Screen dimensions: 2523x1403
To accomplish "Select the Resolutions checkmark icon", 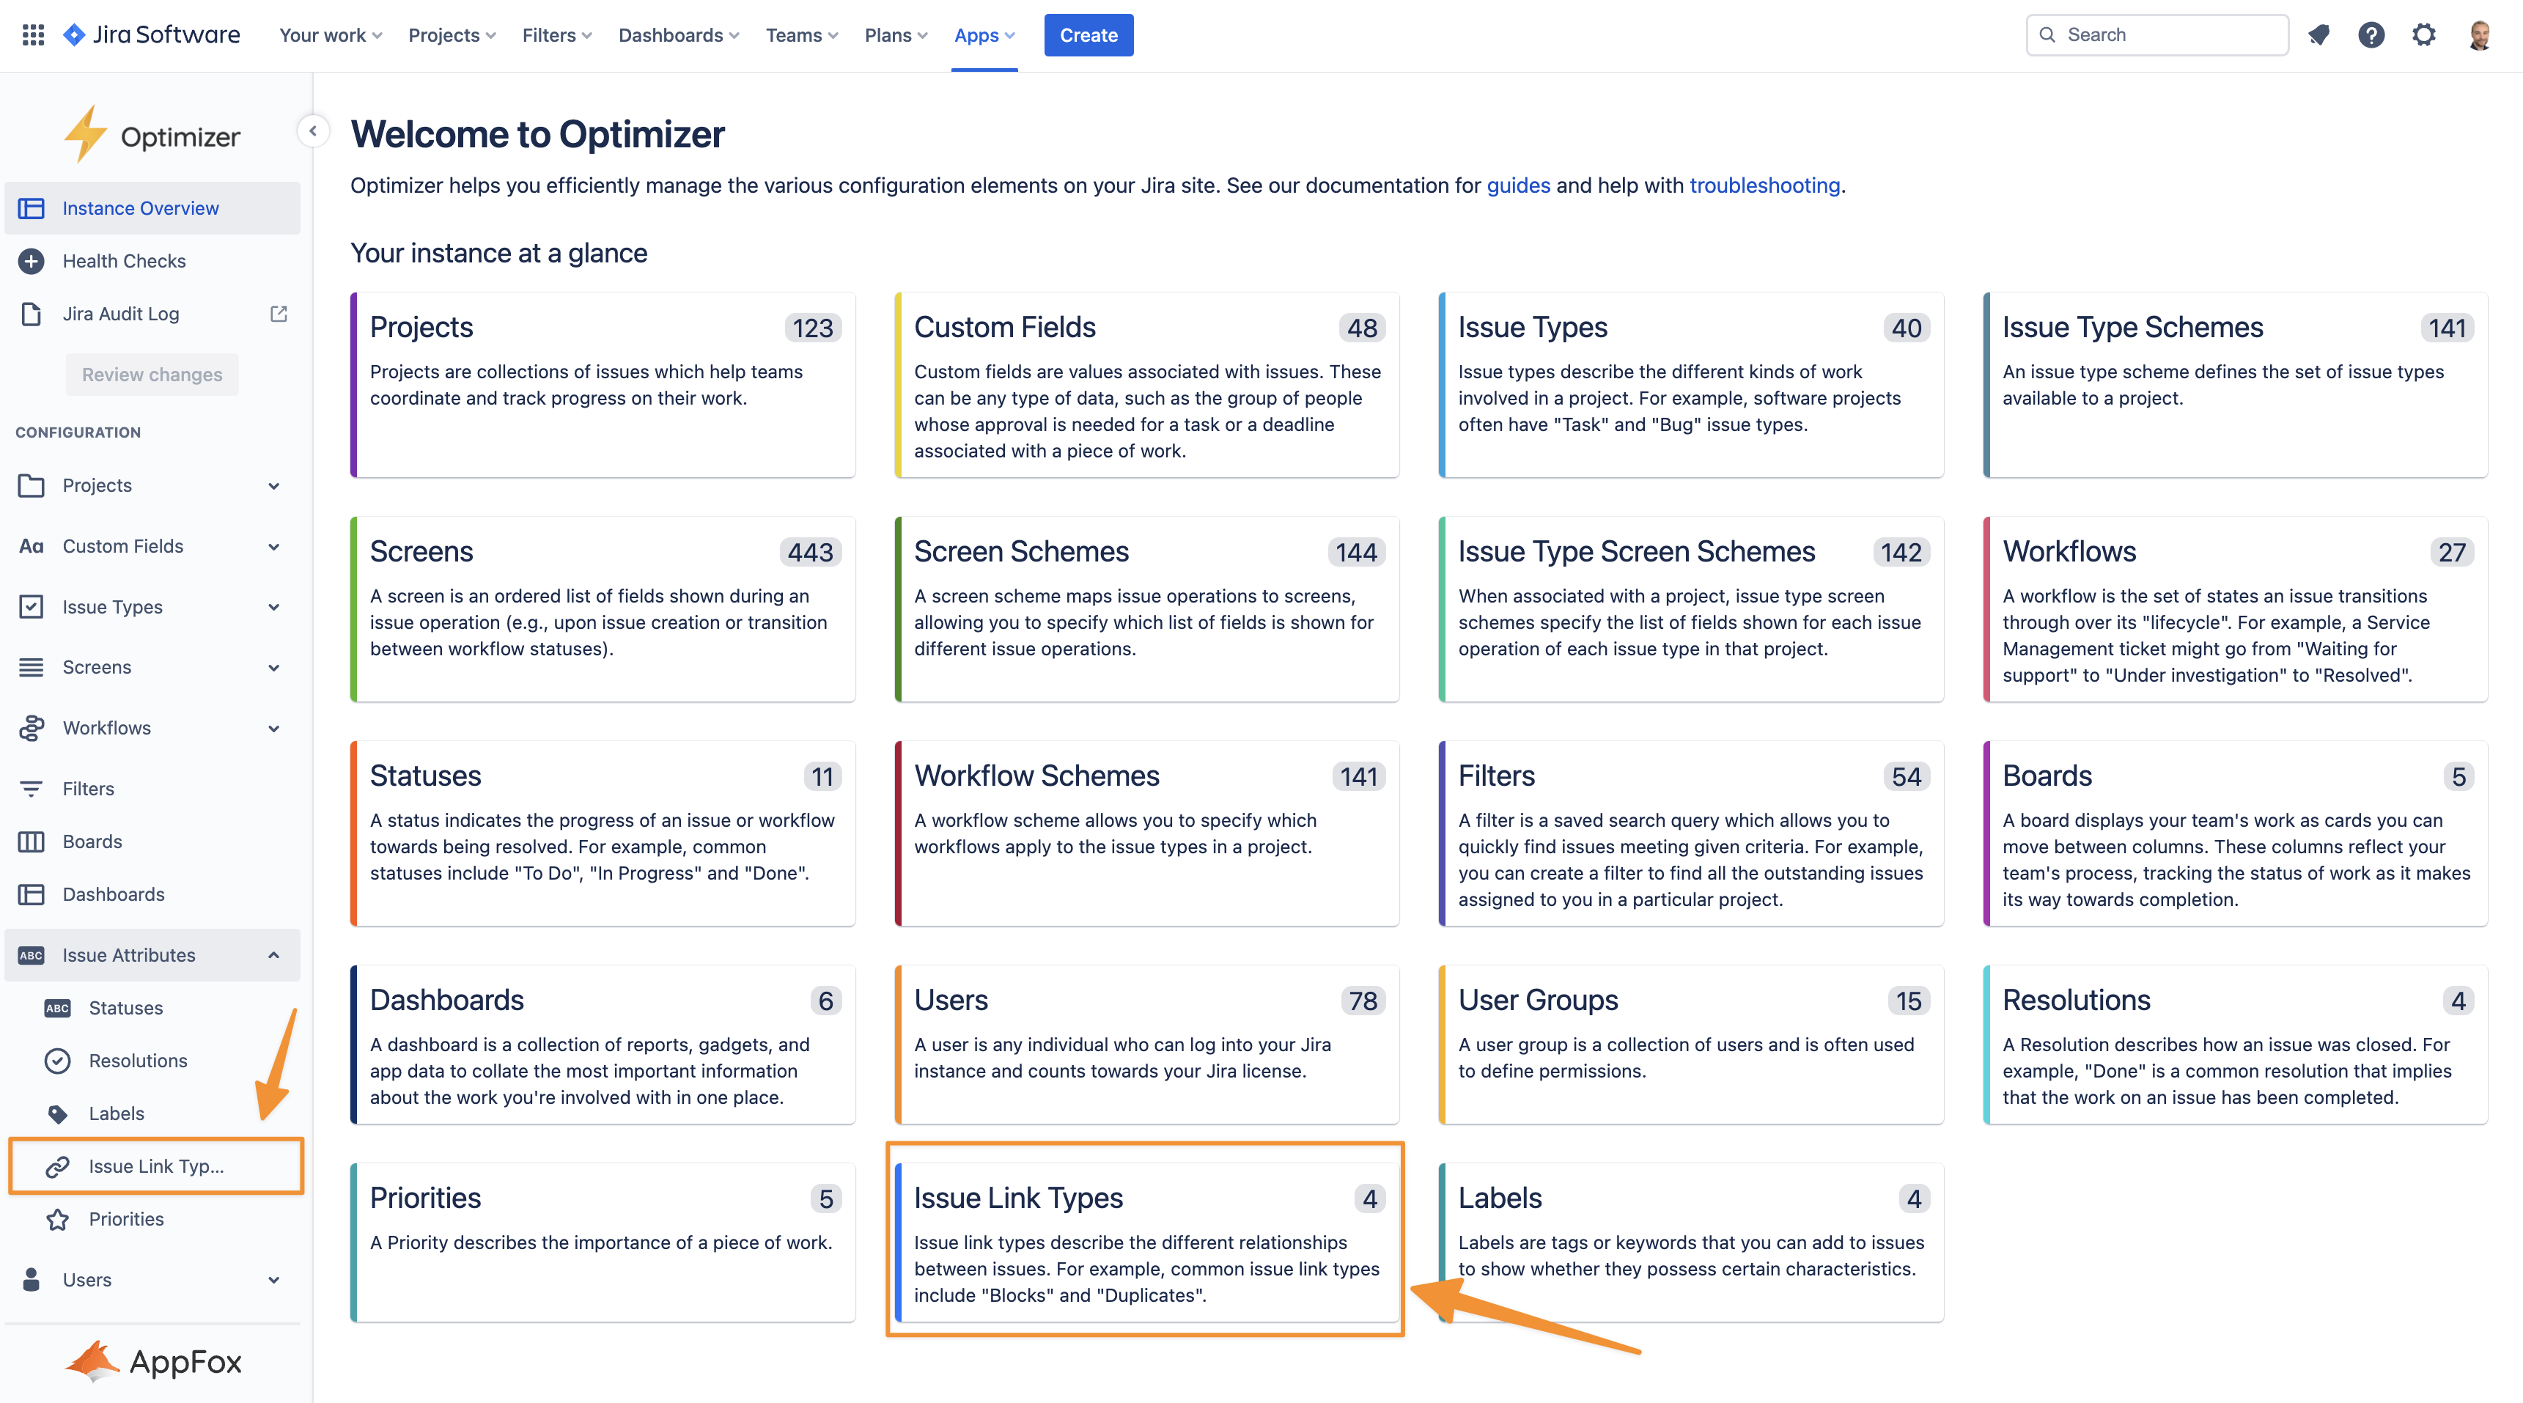I will (x=56, y=1060).
